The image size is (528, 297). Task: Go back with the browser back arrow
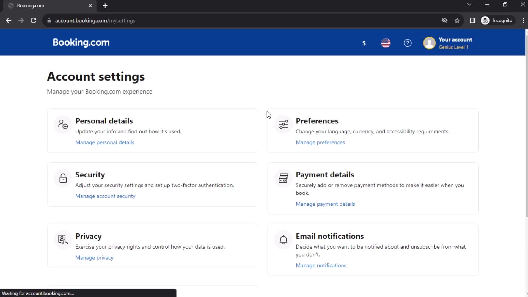[9, 20]
